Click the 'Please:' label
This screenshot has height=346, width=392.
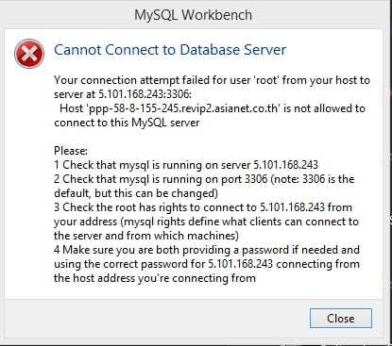point(71,151)
